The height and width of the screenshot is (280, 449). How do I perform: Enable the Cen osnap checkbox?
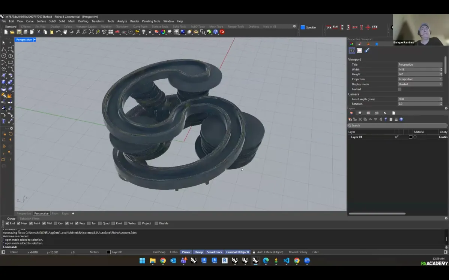click(x=56, y=223)
